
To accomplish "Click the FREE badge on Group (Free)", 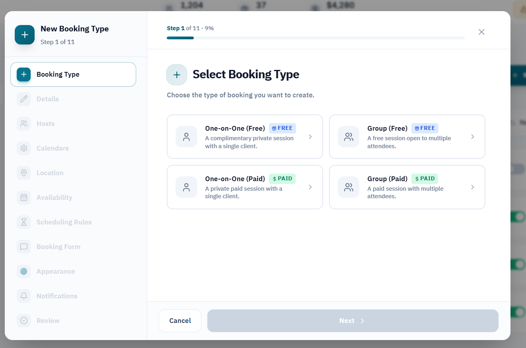I will 425,128.
